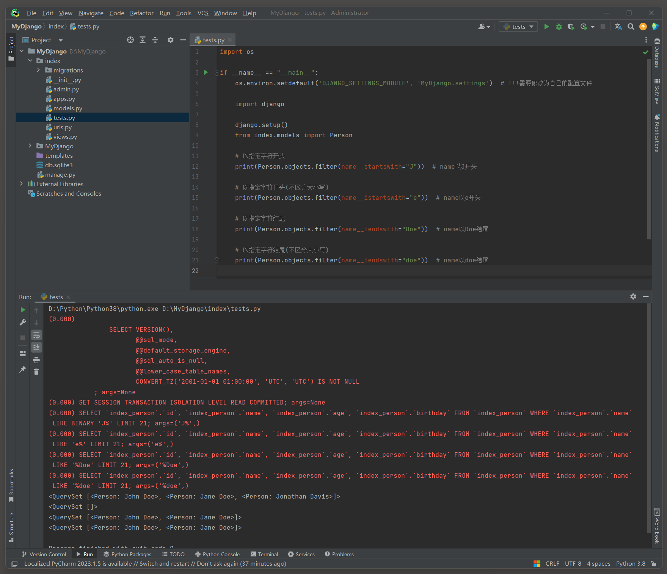The width and height of the screenshot is (667, 574).
Task: Collapse the MyDjango root folder
Action: point(22,51)
